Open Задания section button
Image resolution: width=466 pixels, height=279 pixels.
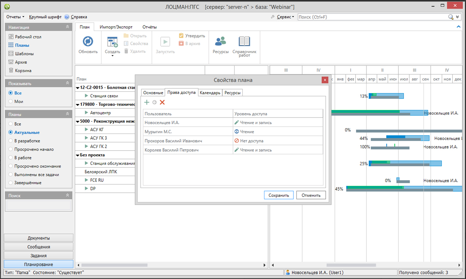tap(39, 256)
